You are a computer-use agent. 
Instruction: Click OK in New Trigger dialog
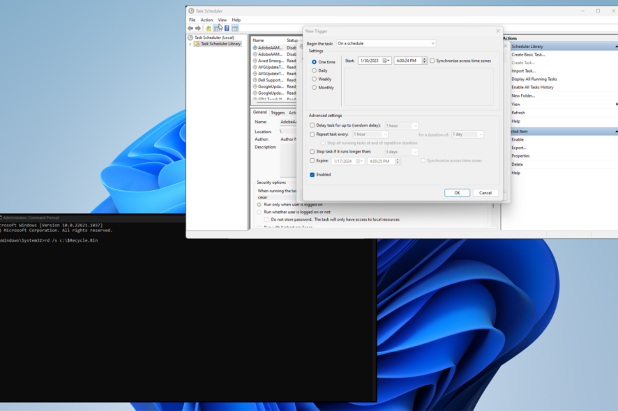pos(457,193)
